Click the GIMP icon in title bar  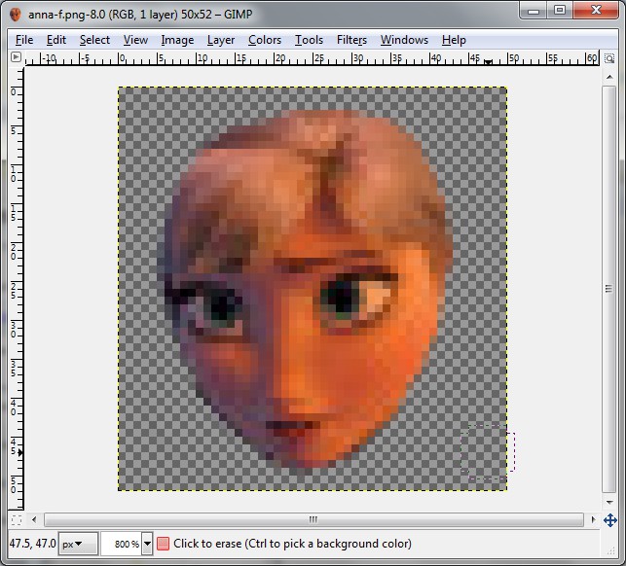click(16, 15)
